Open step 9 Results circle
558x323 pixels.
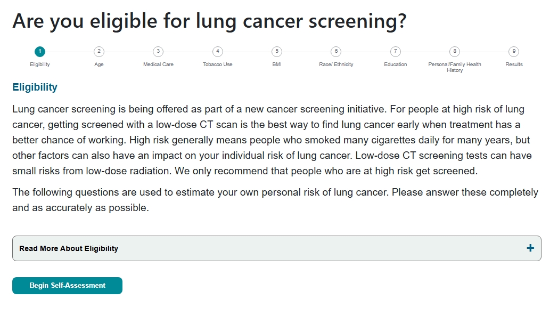click(514, 52)
